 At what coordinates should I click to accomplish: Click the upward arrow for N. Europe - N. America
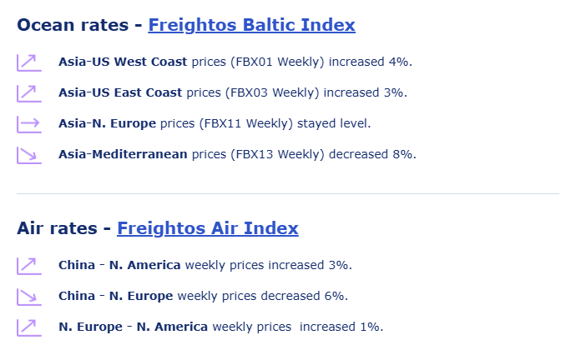[28, 327]
